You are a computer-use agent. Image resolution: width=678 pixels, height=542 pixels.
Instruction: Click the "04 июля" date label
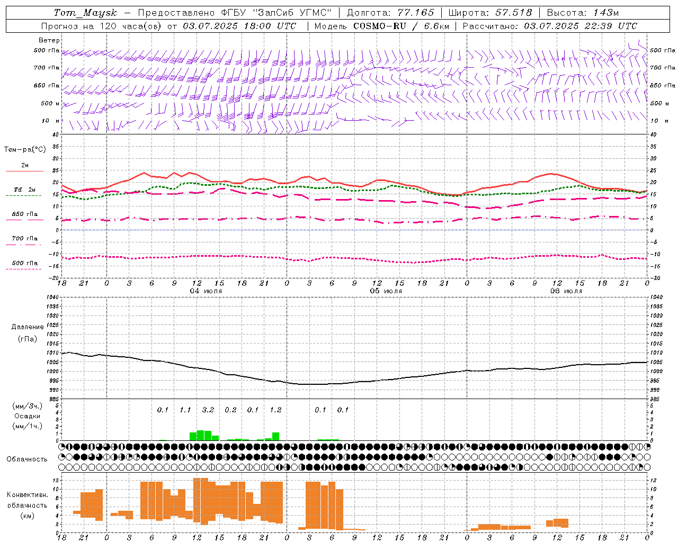206,291
